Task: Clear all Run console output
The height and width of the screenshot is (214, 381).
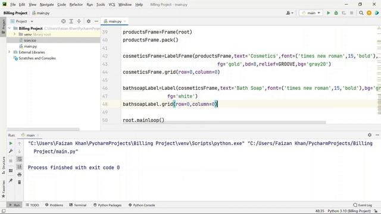Action: point(20,182)
